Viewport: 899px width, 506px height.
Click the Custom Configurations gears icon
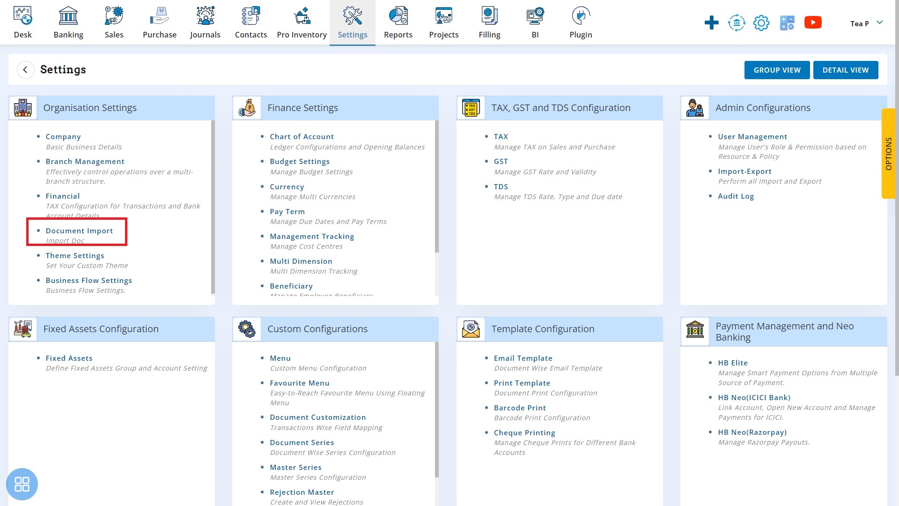[x=247, y=329]
